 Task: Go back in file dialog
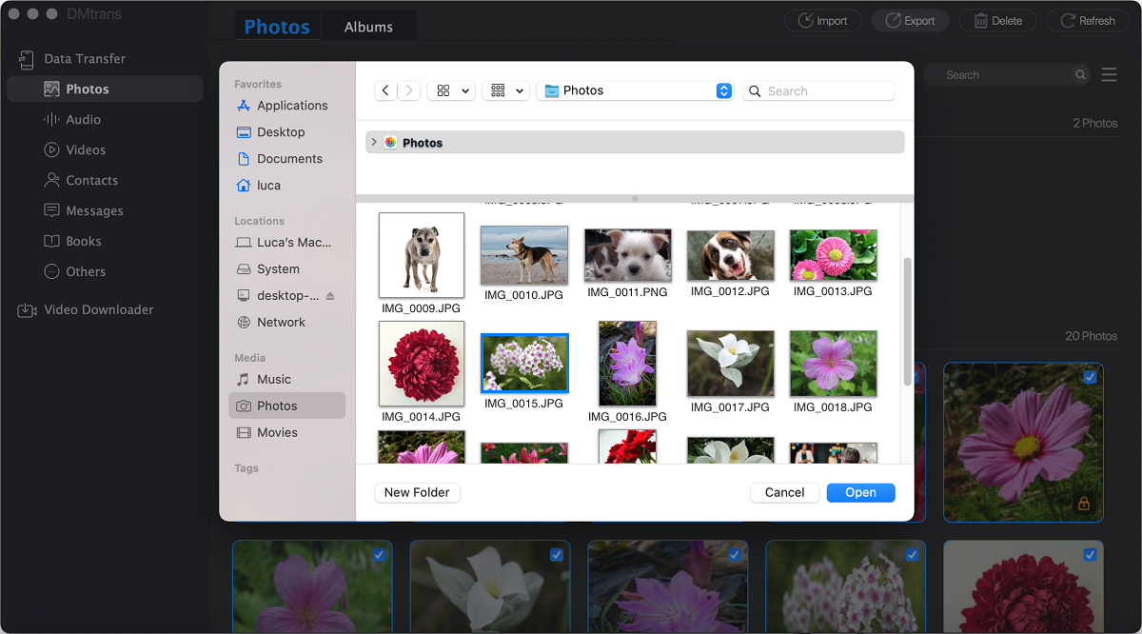pos(384,90)
